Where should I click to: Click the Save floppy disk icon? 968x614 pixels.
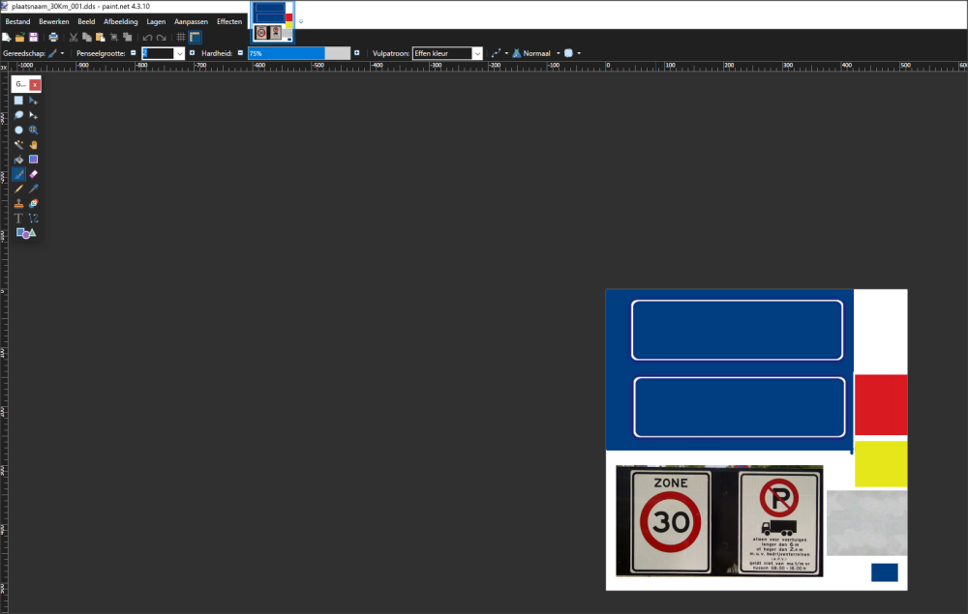click(x=33, y=37)
